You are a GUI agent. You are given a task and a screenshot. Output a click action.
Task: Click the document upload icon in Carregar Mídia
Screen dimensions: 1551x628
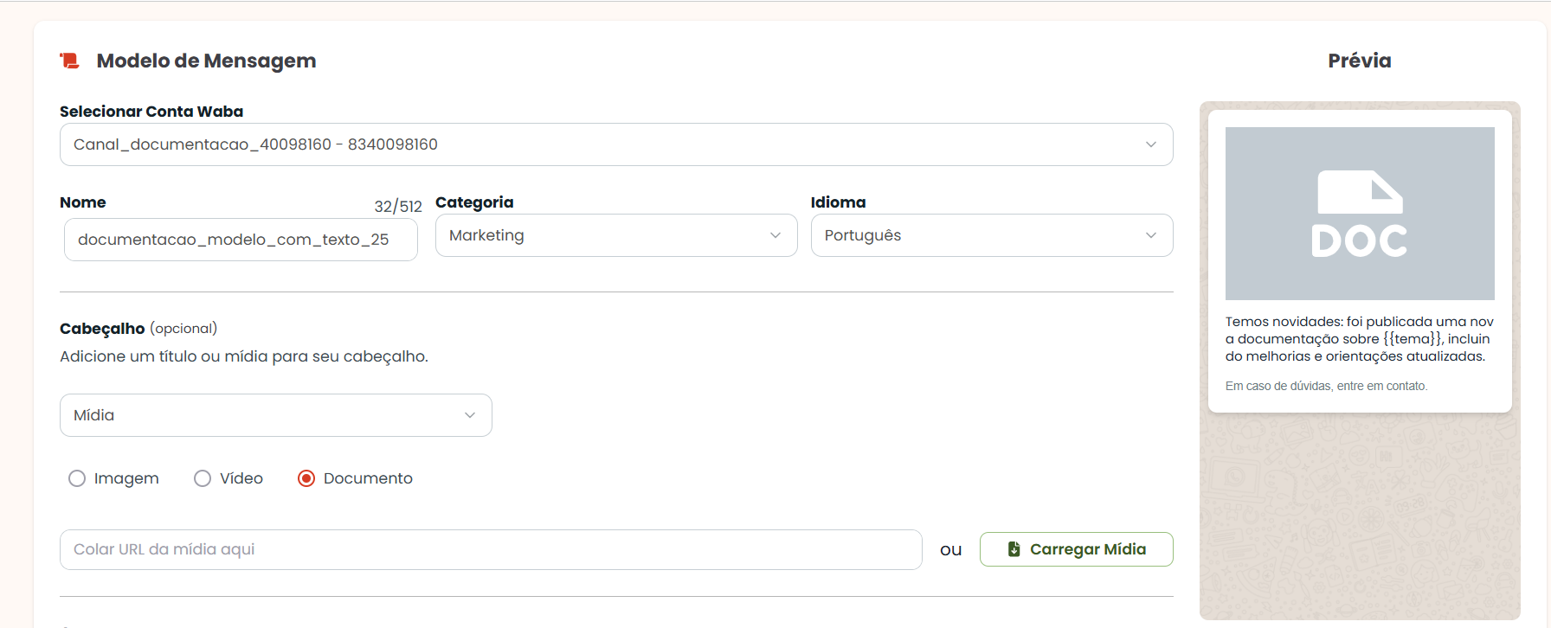point(1014,549)
